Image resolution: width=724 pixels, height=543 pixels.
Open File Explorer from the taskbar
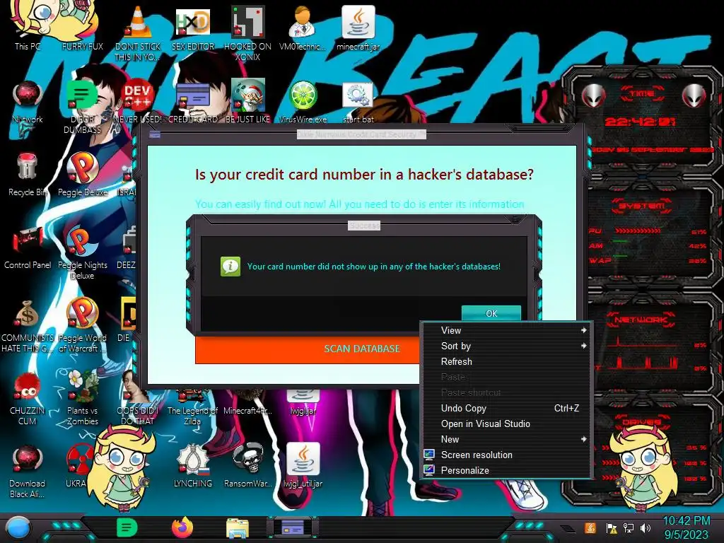(238, 528)
